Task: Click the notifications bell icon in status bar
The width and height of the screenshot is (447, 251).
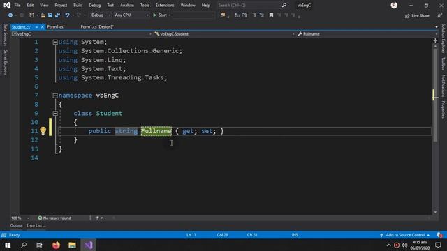Action: tap(439, 235)
